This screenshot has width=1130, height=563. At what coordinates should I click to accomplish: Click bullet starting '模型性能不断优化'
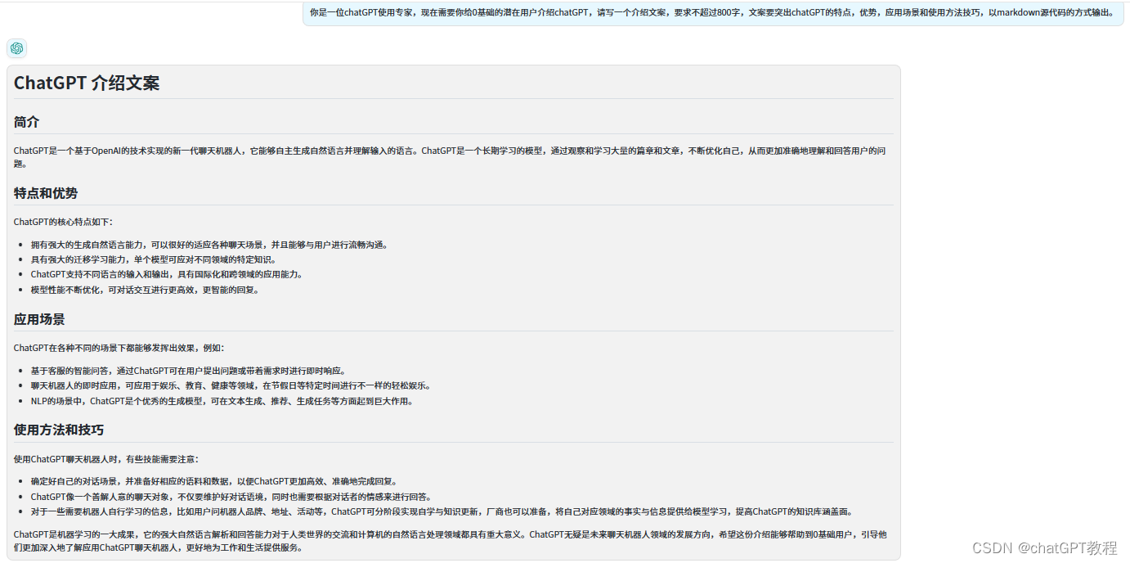click(145, 290)
